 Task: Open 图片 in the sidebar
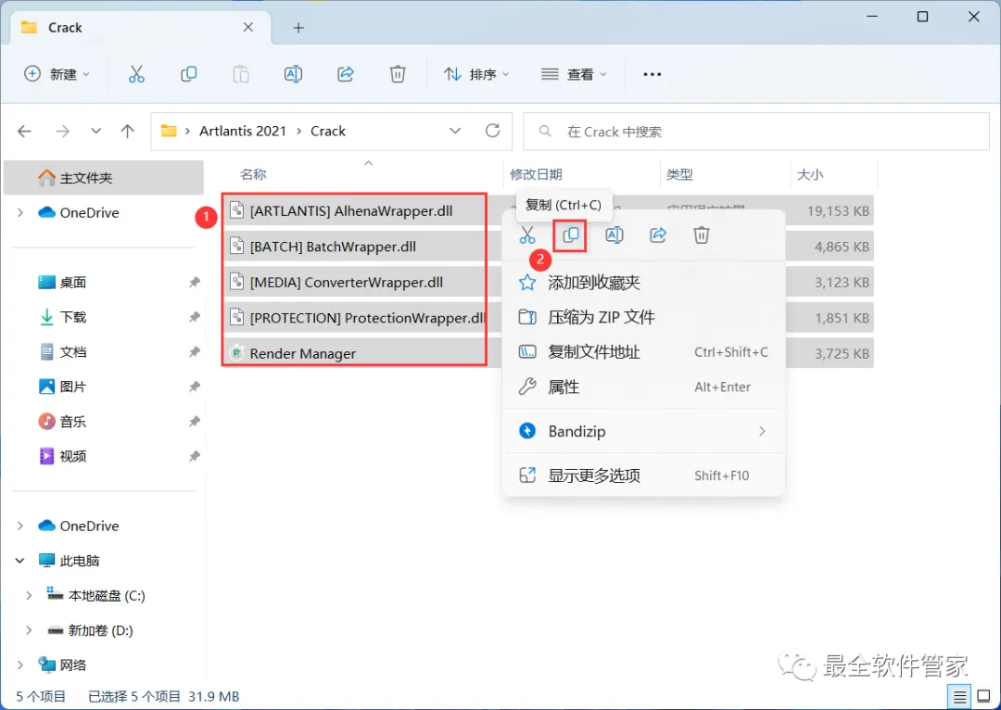(72, 387)
